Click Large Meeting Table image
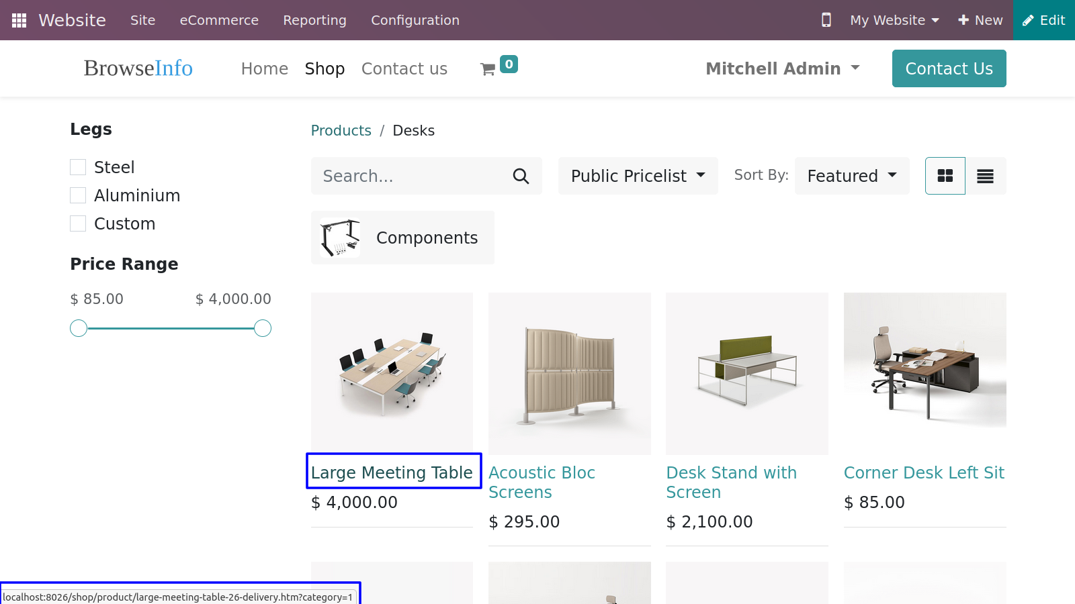Viewport: 1075px width, 604px height. [x=392, y=374]
